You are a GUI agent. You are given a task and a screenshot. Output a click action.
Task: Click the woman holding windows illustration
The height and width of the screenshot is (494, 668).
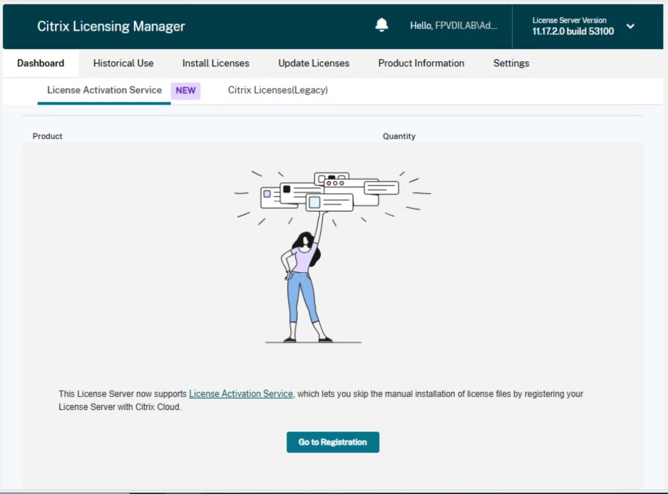332,257
